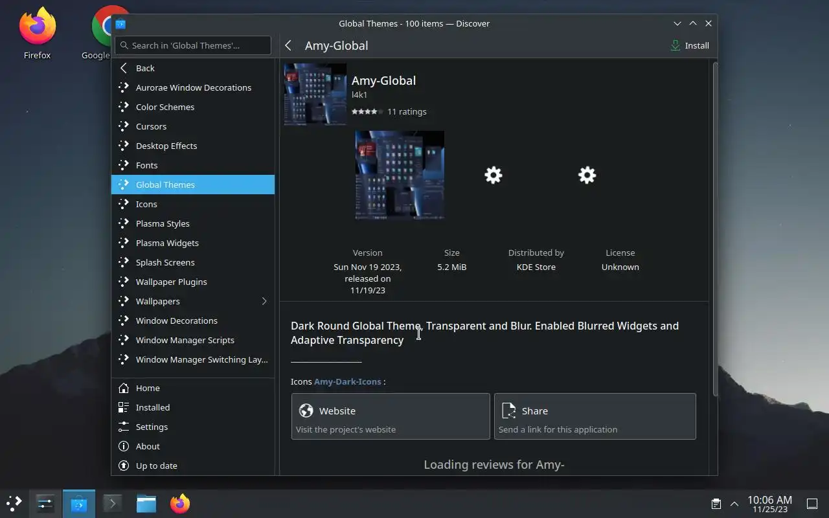Click the second loading screenshot placeholder

coord(494,175)
